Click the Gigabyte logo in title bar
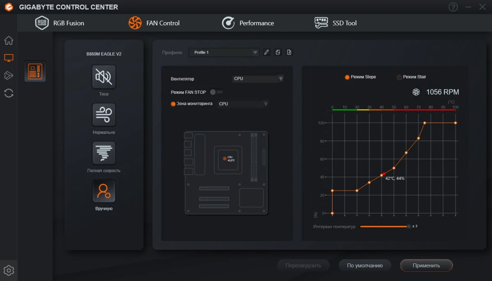Image resolution: width=492 pixels, height=281 pixels. [x=9, y=7]
